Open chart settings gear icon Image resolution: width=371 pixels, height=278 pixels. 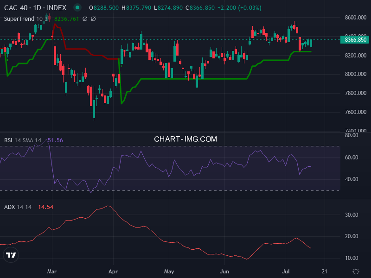click(356, 272)
